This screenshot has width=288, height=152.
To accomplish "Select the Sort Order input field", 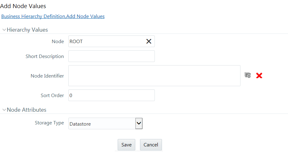I will coord(111,95).
